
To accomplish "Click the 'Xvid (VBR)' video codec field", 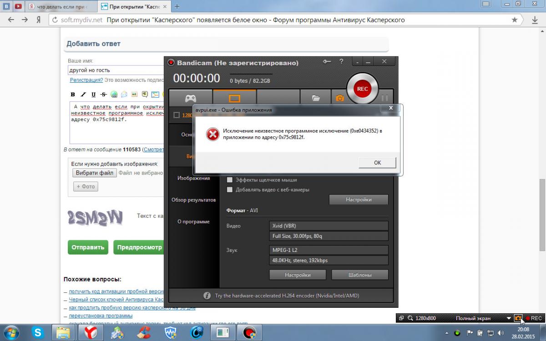I will click(329, 226).
